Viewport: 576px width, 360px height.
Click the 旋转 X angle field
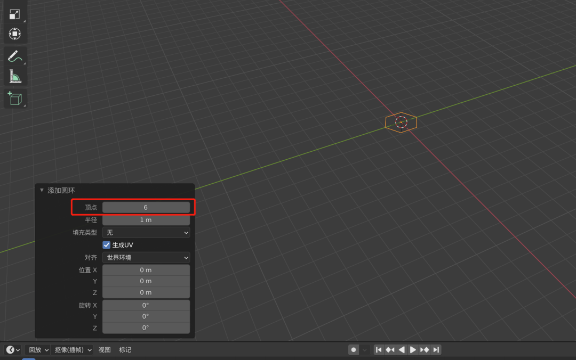(146, 305)
